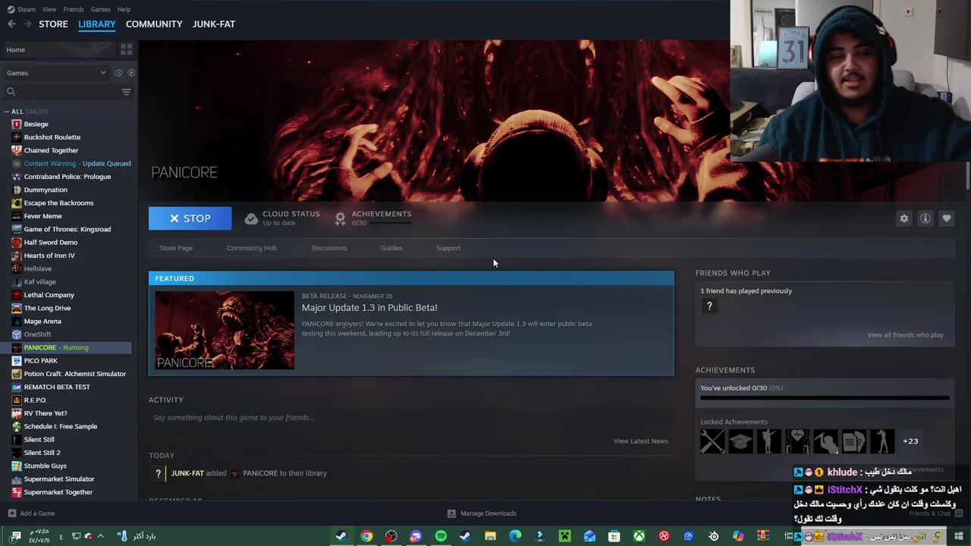The image size is (971, 546).
Task: Show ready-to-play games filter icon
Action: pos(131,73)
